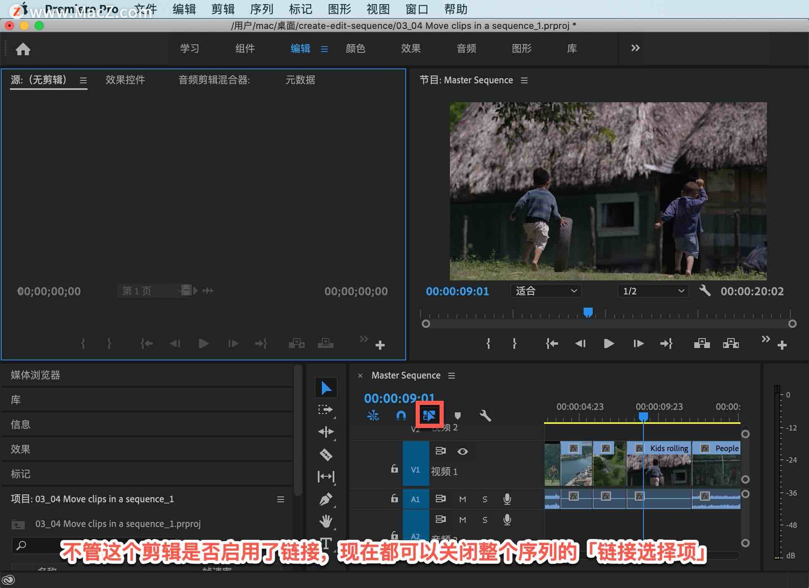Select the Kids rolling clip
This screenshot has width=809, height=588.
point(659,463)
